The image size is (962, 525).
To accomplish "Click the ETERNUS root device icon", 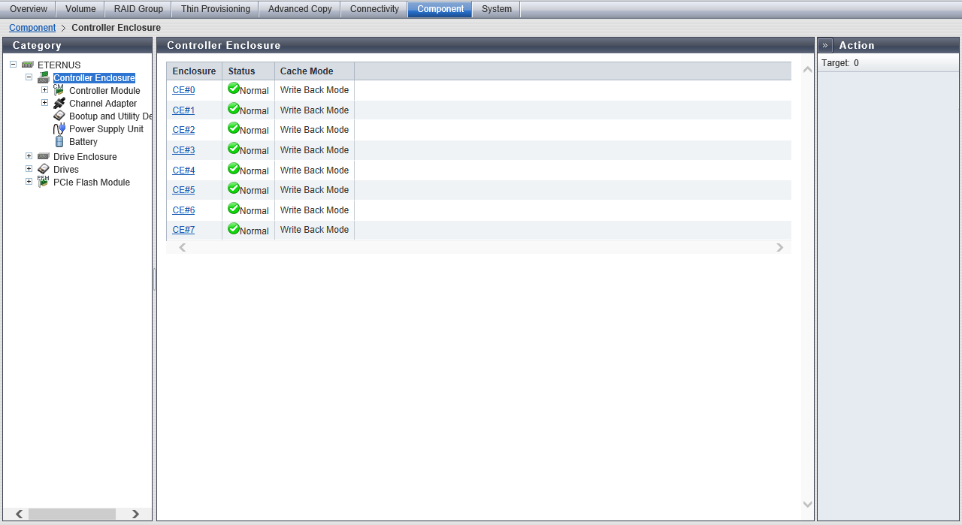I will click(28, 65).
